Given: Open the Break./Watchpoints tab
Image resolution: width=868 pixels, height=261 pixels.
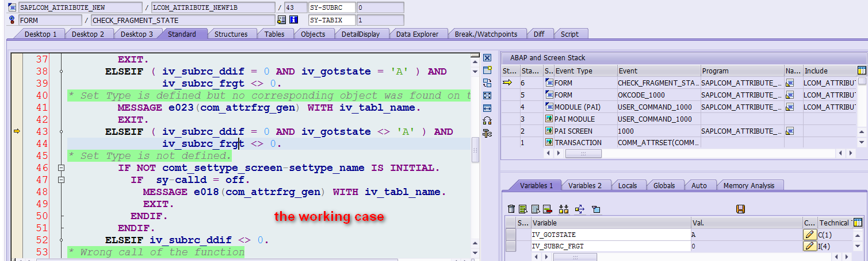Looking at the screenshot, I should (486, 34).
